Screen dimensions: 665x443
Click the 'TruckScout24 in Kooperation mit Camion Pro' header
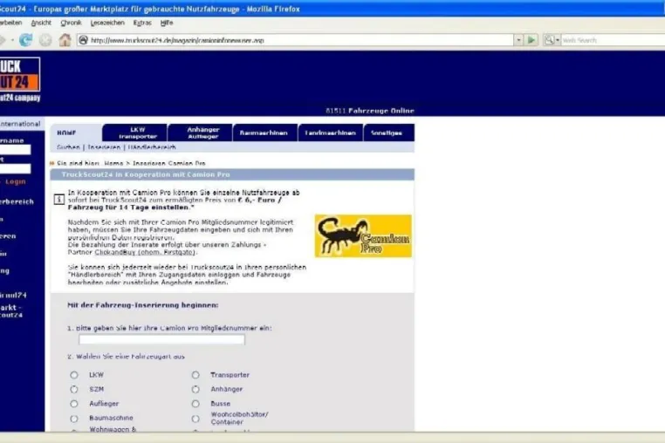pyautogui.click(x=146, y=174)
